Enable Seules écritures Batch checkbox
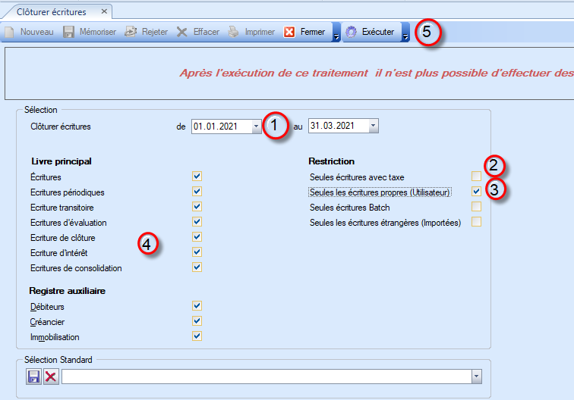574x400 pixels. (x=476, y=207)
